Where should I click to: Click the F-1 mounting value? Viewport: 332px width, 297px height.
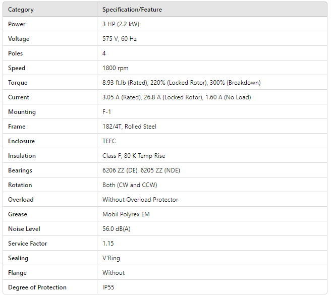pos(107,112)
